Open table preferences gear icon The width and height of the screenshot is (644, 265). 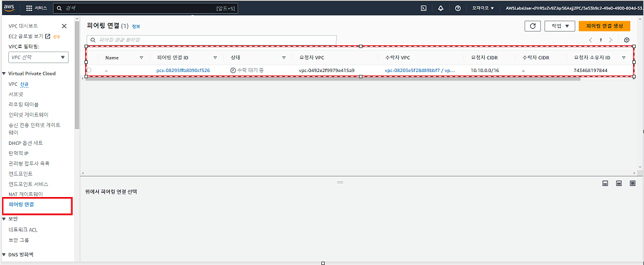coord(626,40)
